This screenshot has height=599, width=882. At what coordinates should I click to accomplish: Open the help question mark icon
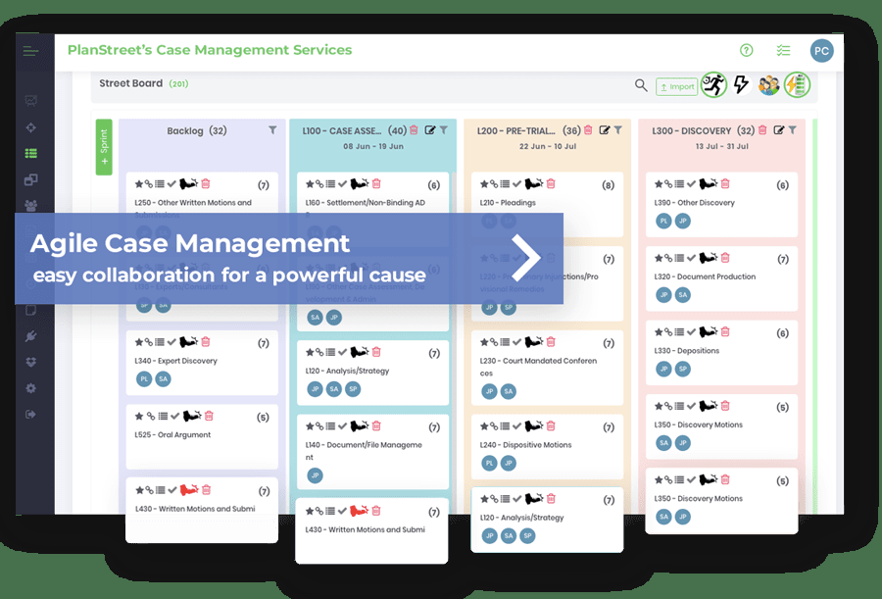[747, 50]
